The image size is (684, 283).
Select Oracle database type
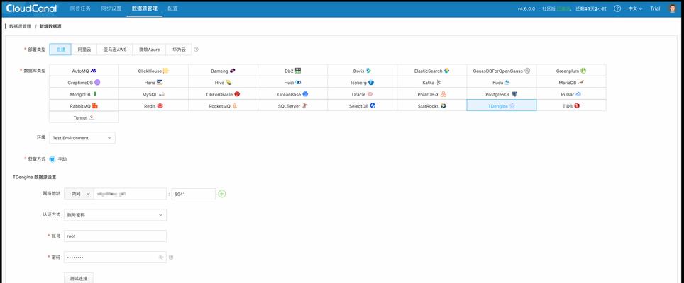(x=362, y=94)
